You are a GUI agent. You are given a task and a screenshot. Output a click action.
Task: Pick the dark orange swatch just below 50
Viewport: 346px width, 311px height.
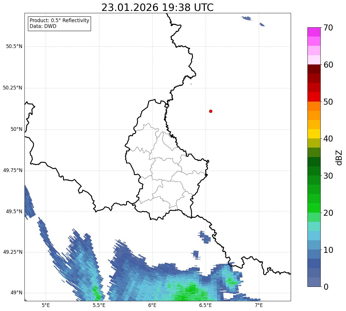point(314,106)
